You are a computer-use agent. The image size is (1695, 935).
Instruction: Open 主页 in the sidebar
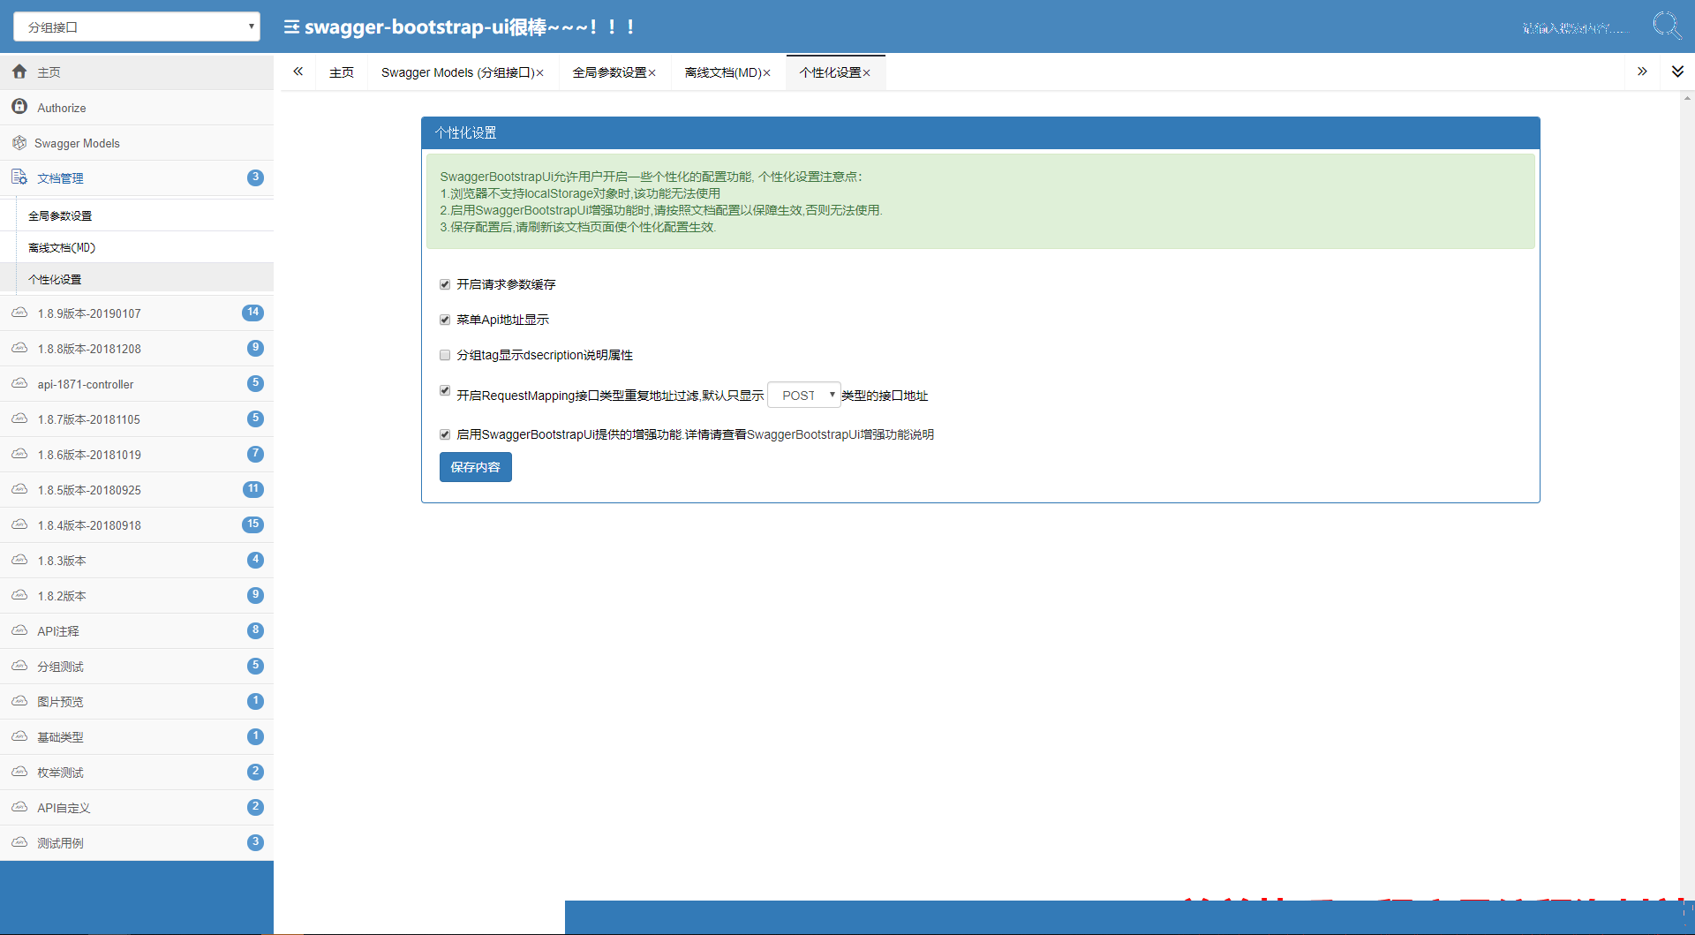coord(137,72)
